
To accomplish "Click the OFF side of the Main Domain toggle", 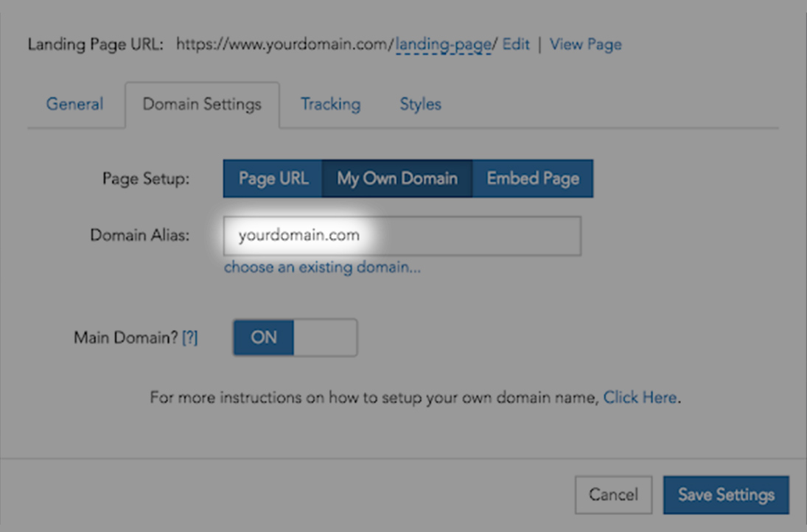I will [x=324, y=337].
